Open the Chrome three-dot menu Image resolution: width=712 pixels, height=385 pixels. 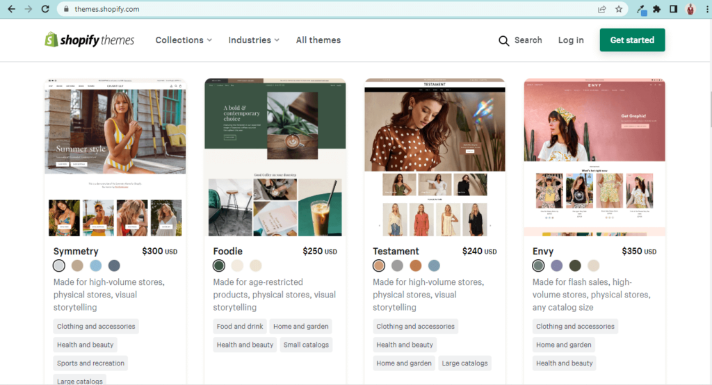[707, 9]
